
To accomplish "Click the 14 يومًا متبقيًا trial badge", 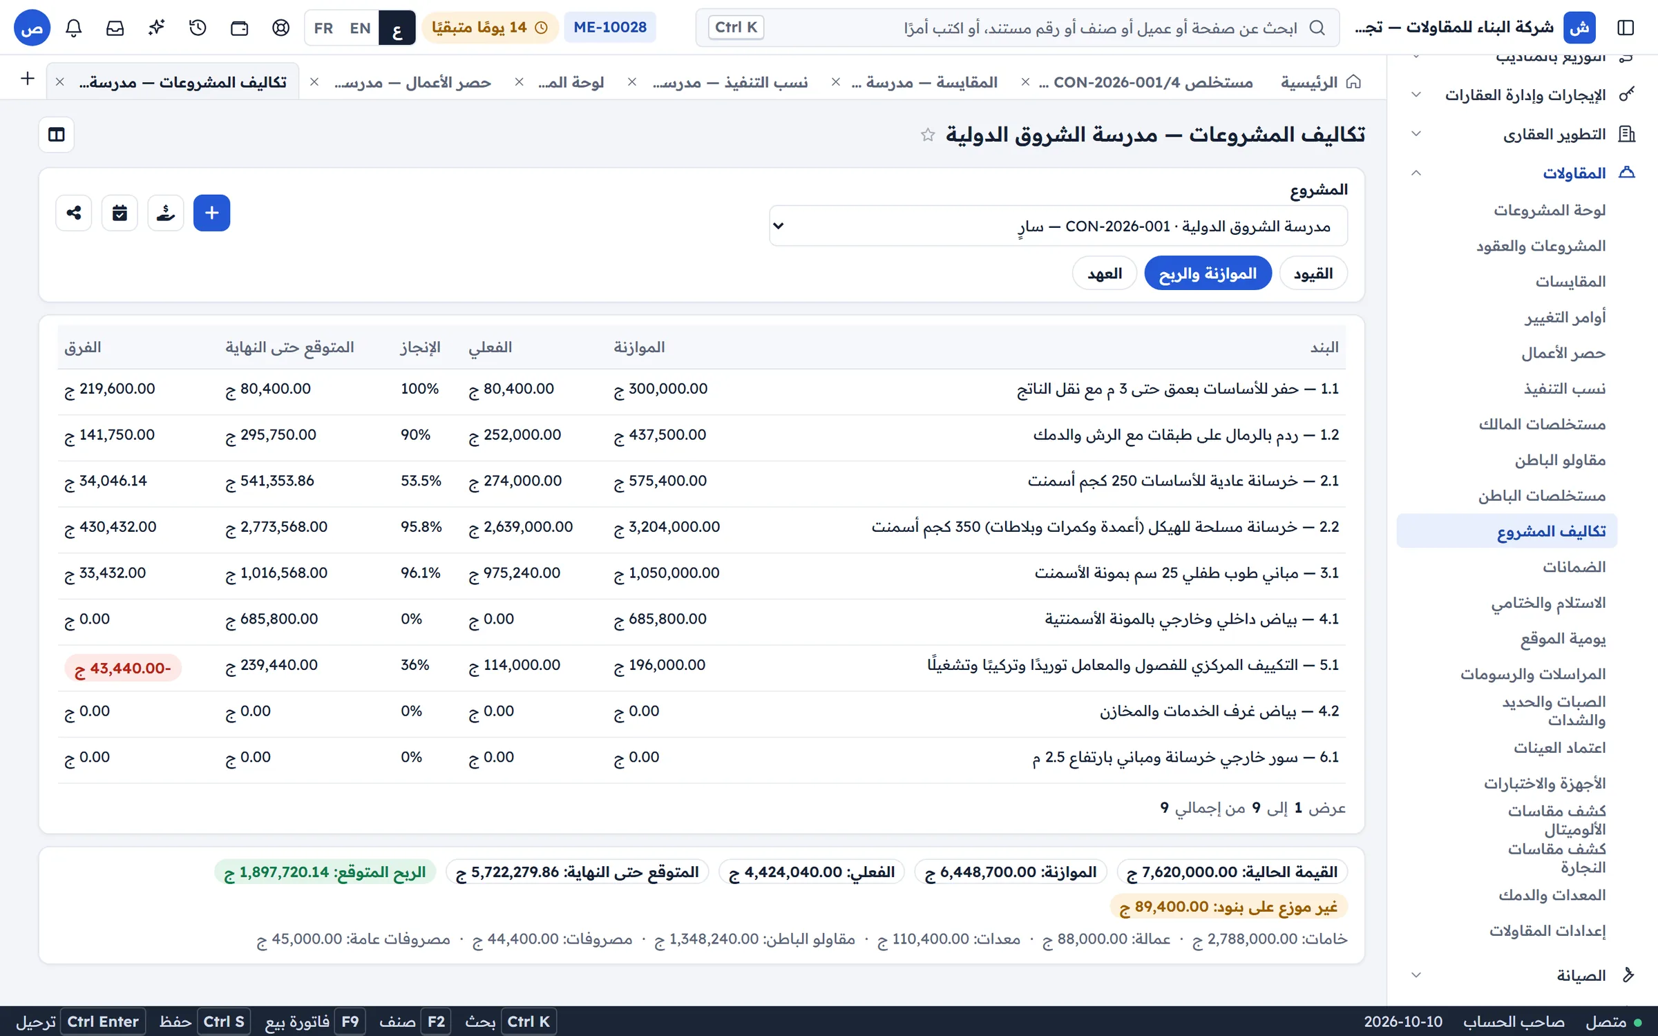I will tap(490, 28).
